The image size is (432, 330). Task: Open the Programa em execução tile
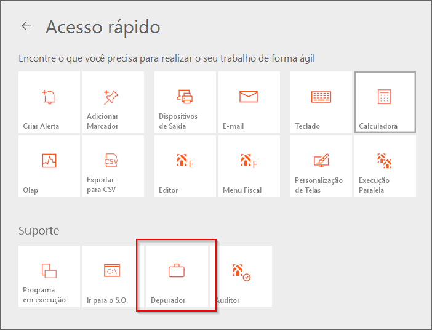(x=49, y=276)
